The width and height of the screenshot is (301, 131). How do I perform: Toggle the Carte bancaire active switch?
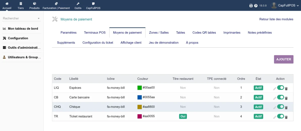pyautogui.click(x=280, y=97)
